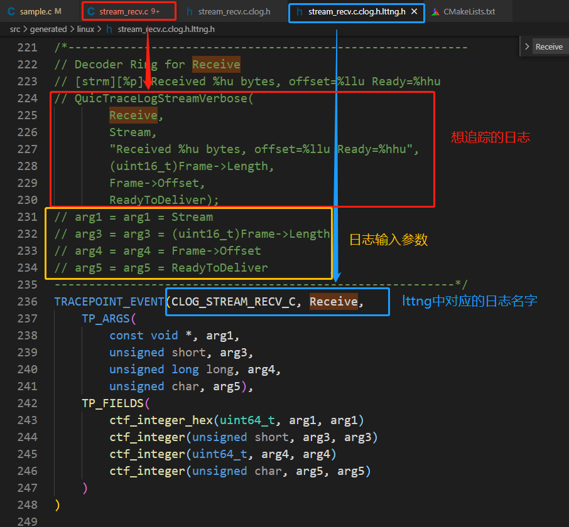
Task: Click the header icon on the lttng.h tab
Action: 300,11
